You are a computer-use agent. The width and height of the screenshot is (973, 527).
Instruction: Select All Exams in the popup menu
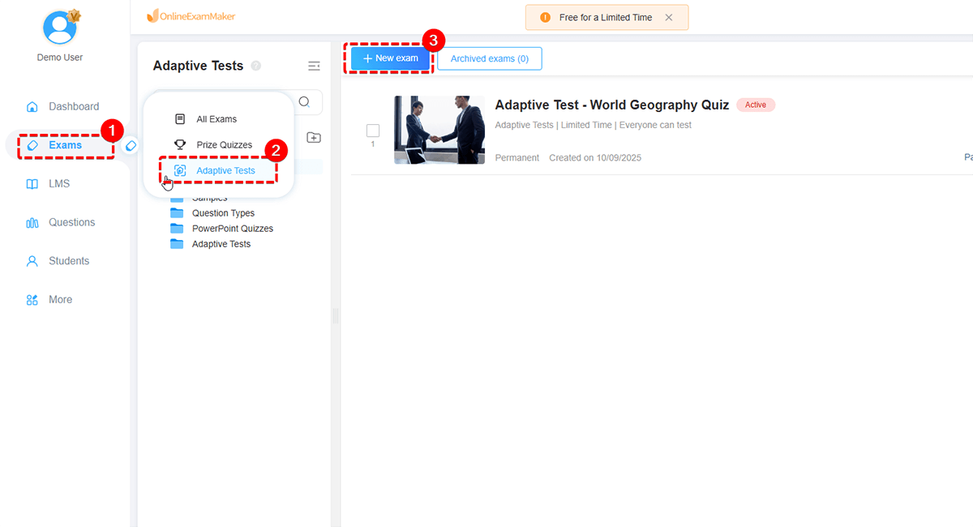tap(216, 119)
